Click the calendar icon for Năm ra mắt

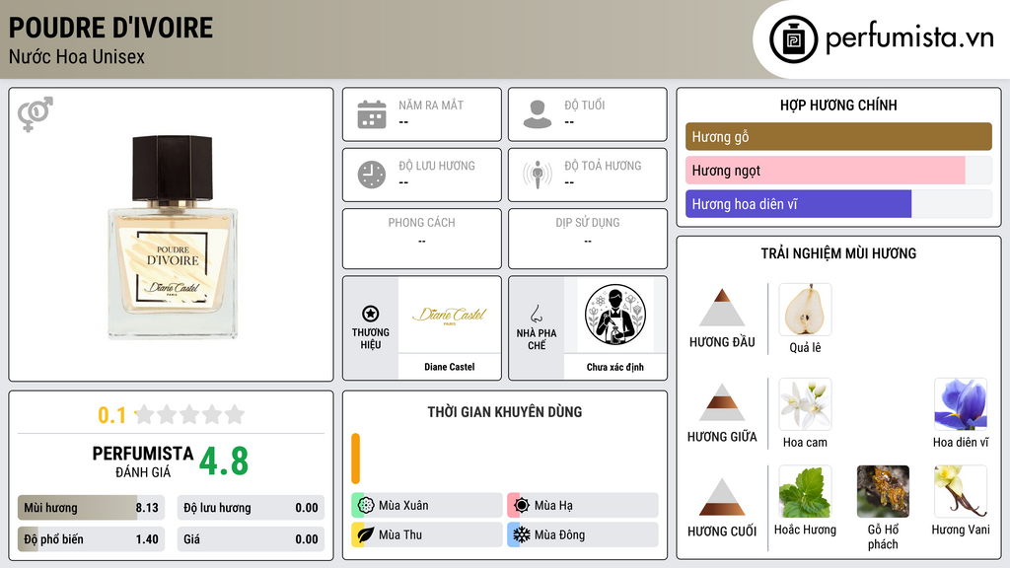pos(372,114)
